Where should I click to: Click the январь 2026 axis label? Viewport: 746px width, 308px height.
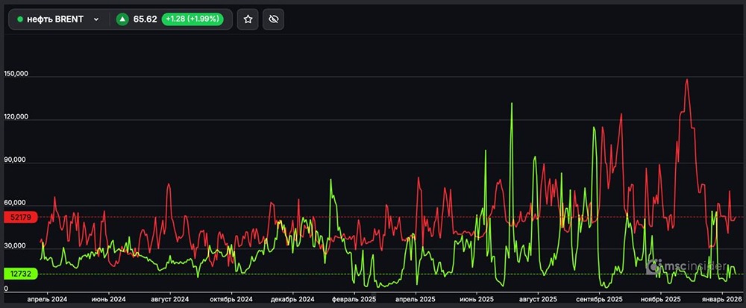click(721, 299)
